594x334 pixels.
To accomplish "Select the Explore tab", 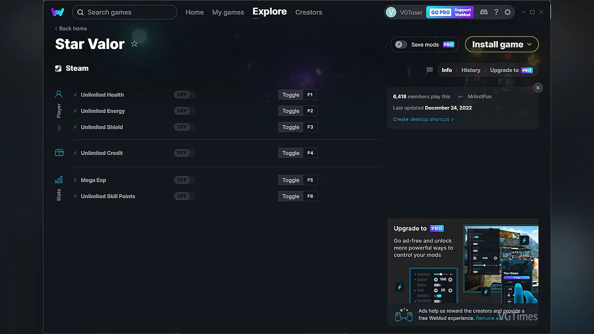I will point(270,12).
